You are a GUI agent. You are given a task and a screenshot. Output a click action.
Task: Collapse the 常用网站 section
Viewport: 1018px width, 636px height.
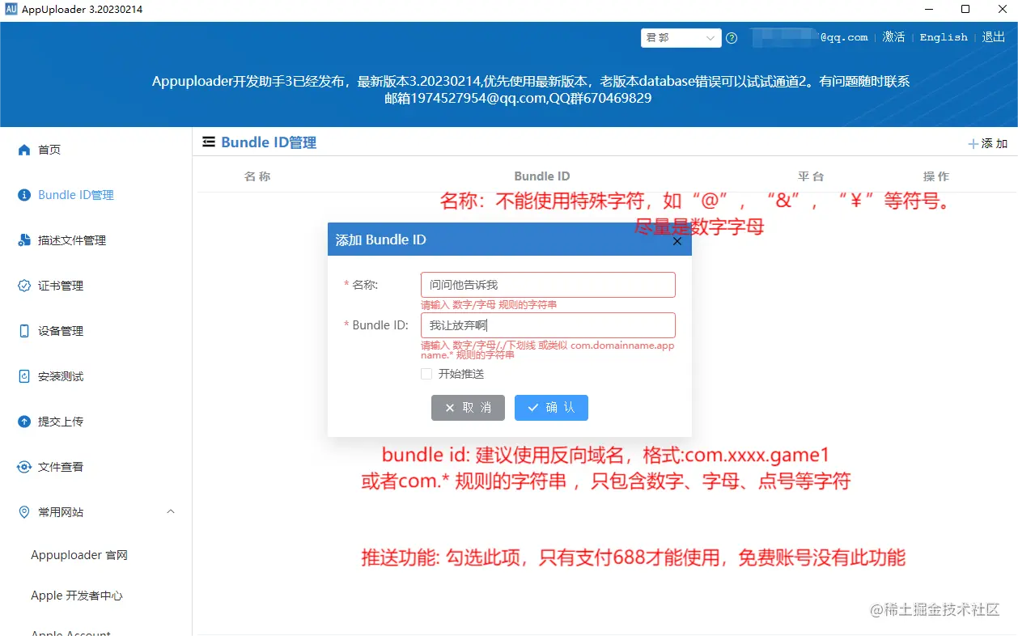(x=170, y=511)
